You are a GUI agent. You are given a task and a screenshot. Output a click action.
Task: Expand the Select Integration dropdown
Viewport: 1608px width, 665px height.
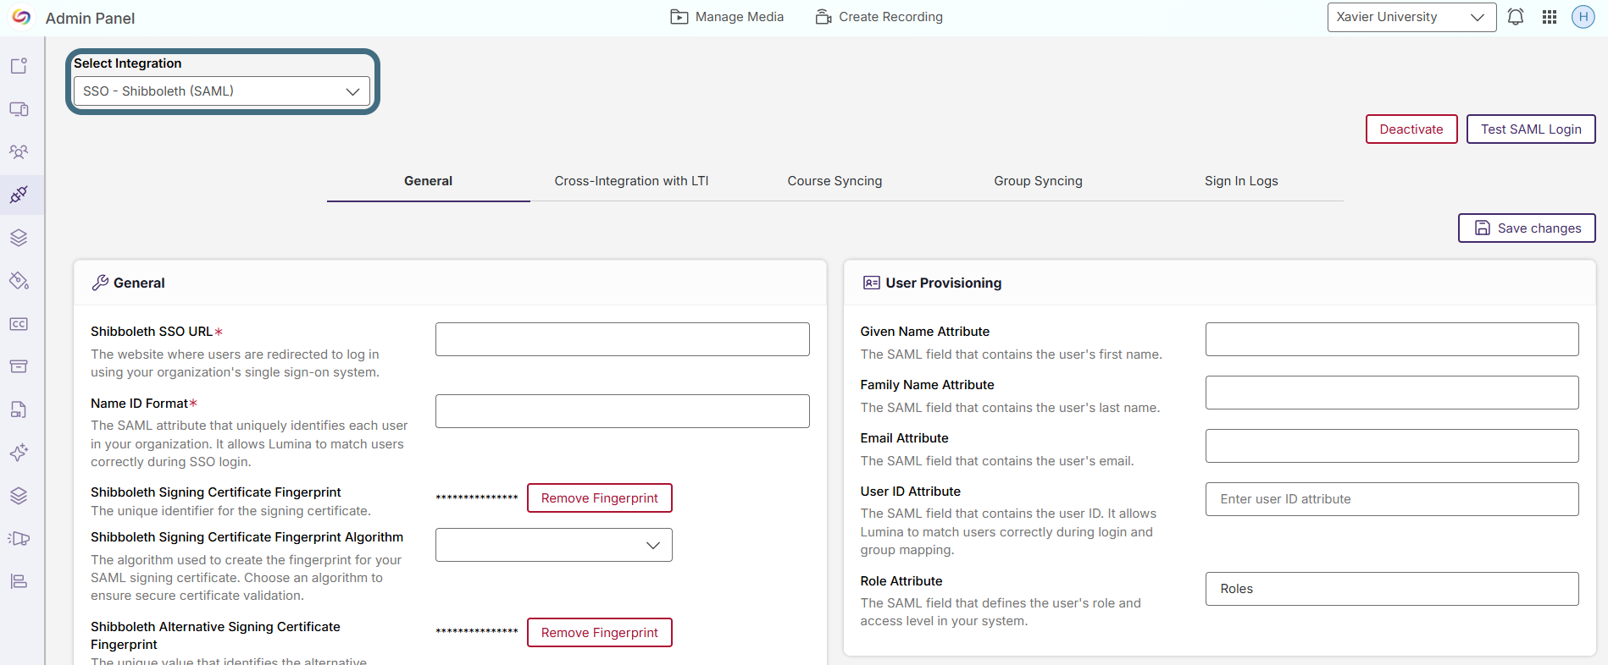click(222, 91)
